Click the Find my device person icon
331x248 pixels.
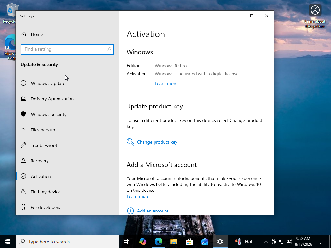tap(23, 191)
